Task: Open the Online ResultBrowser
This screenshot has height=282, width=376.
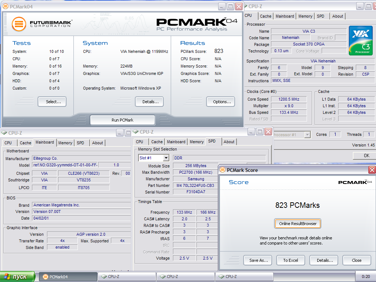Action: pyautogui.click(x=297, y=224)
